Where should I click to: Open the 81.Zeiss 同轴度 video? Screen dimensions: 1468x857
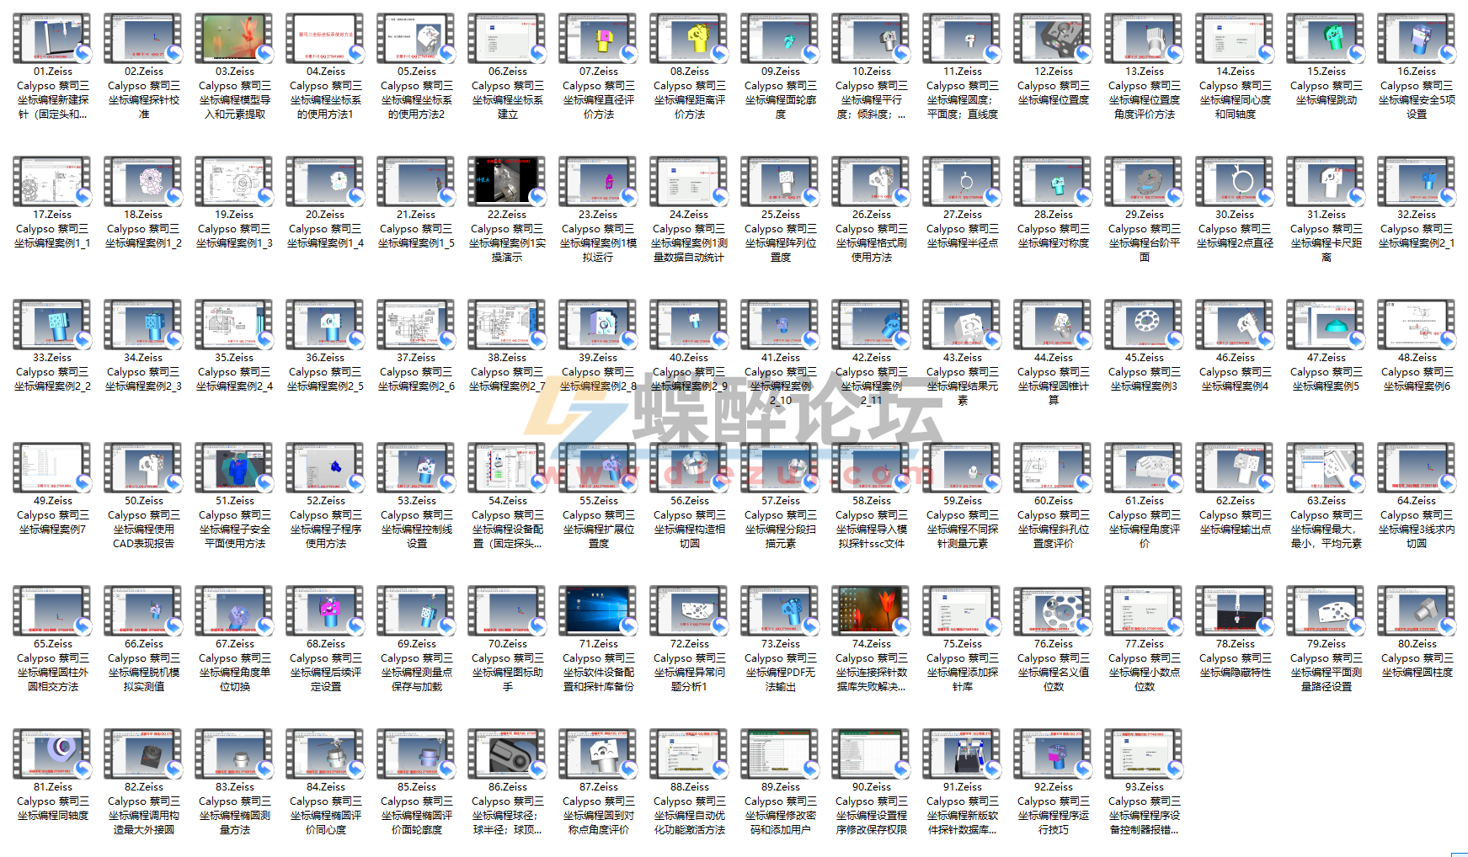click(51, 755)
